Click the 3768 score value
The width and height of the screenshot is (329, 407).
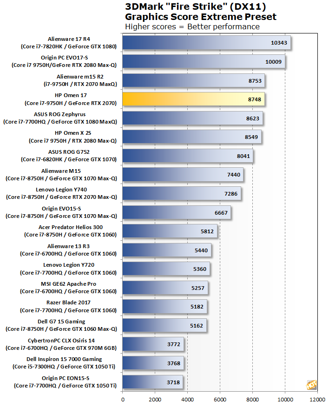click(x=173, y=363)
